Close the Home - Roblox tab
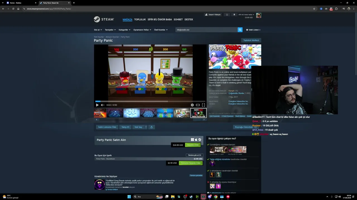The width and height of the screenshot is (357, 200). click(36, 3)
